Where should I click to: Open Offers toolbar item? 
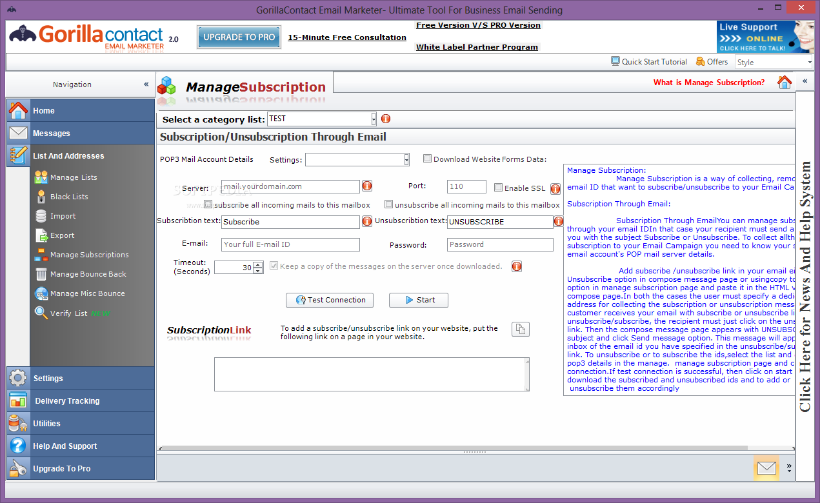(712, 61)
